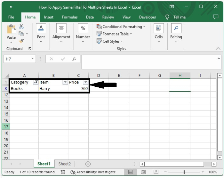Image resolution: width=224 pixels, height=178 pixels.
Task: Open the Price column filter dropdown
Action: pos(85,82)
